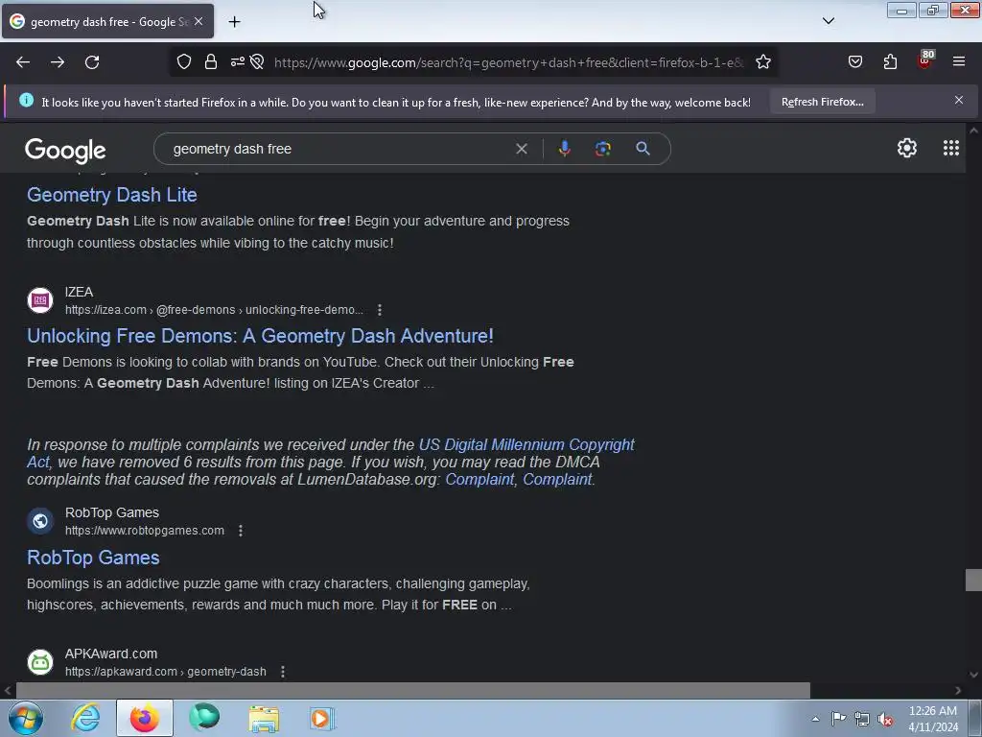Image resolution: width=982 pixels, height=737 pixels.
Task: Open the RobTop Games result title
Action: coord(93,558)
